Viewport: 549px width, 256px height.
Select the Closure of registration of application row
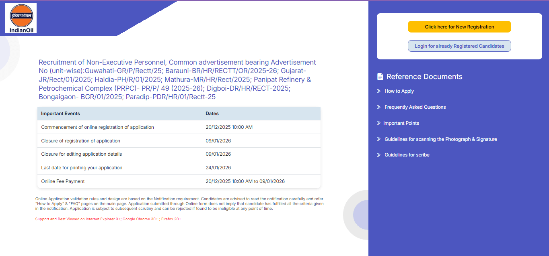80,140
